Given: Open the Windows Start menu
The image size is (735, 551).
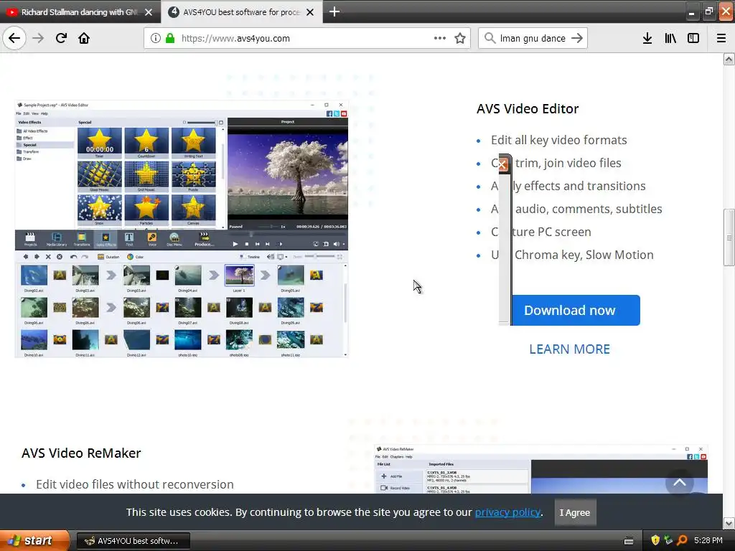Looking at the screenshot, I should coord(34,541).
